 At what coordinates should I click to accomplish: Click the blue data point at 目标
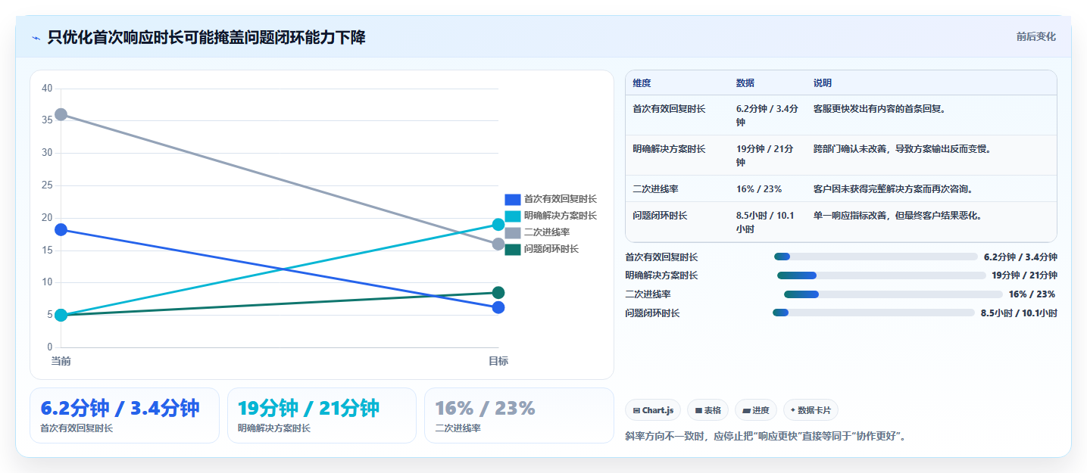tap(498, 307)
